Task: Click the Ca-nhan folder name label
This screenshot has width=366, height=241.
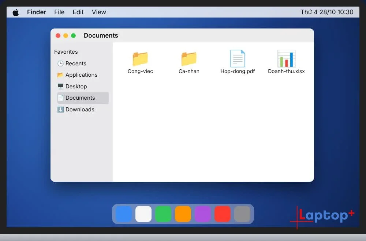Action: coord(189,71)
